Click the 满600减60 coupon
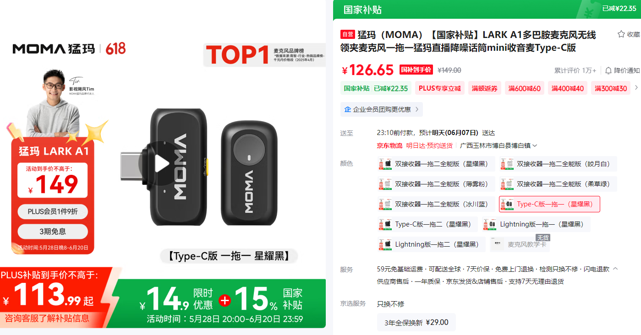Image resolution: width=641 pixels, height=335 pixels. (x=525, y=88)
